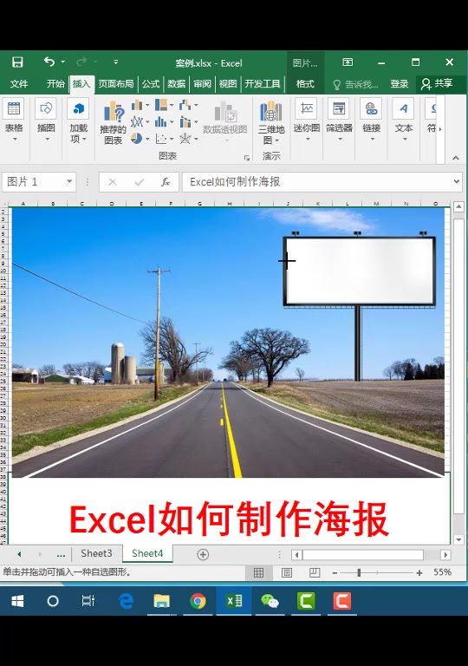This screenshot has height=666, width=468.
Task: Insert a pie or doughnut chart
Action: (x=140, y=139)
